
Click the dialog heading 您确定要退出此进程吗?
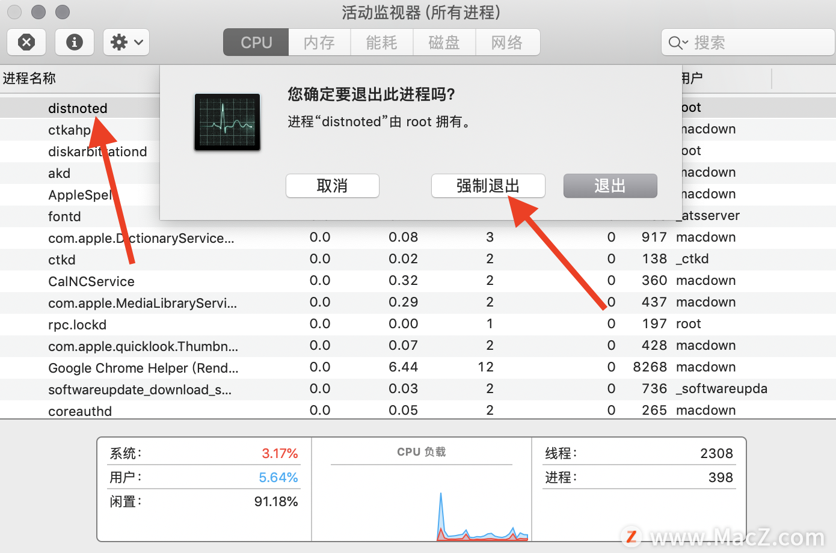click(371, 94)
